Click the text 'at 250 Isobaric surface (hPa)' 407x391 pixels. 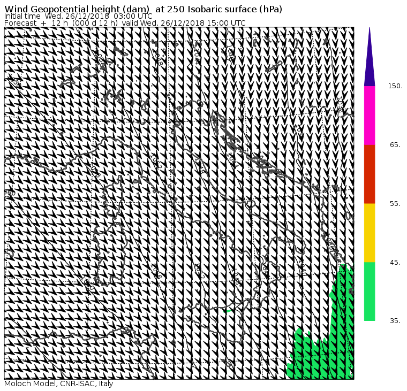(x=218, y=9)
